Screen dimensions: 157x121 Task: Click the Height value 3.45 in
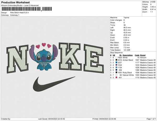pos(153,7)
